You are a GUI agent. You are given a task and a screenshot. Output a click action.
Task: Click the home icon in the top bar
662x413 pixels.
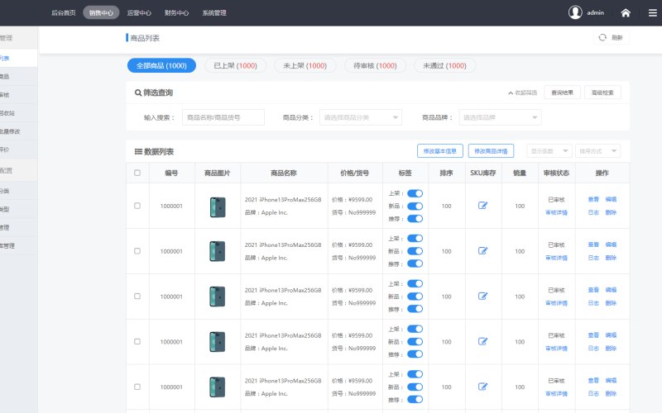(626, 13)
